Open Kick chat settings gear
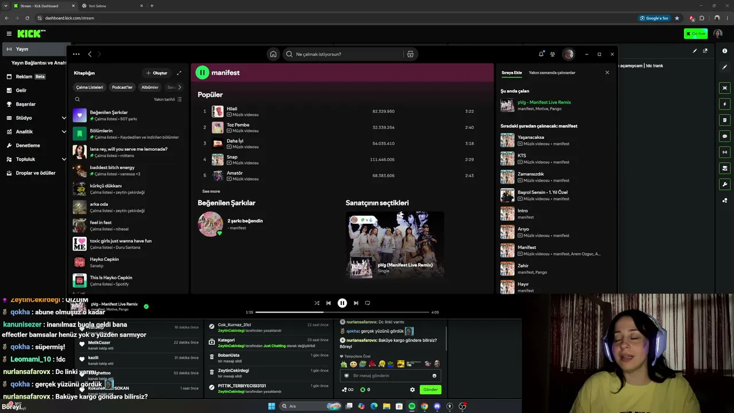The image size is (734, 413). pyautogui.click(x=412, y=389)
